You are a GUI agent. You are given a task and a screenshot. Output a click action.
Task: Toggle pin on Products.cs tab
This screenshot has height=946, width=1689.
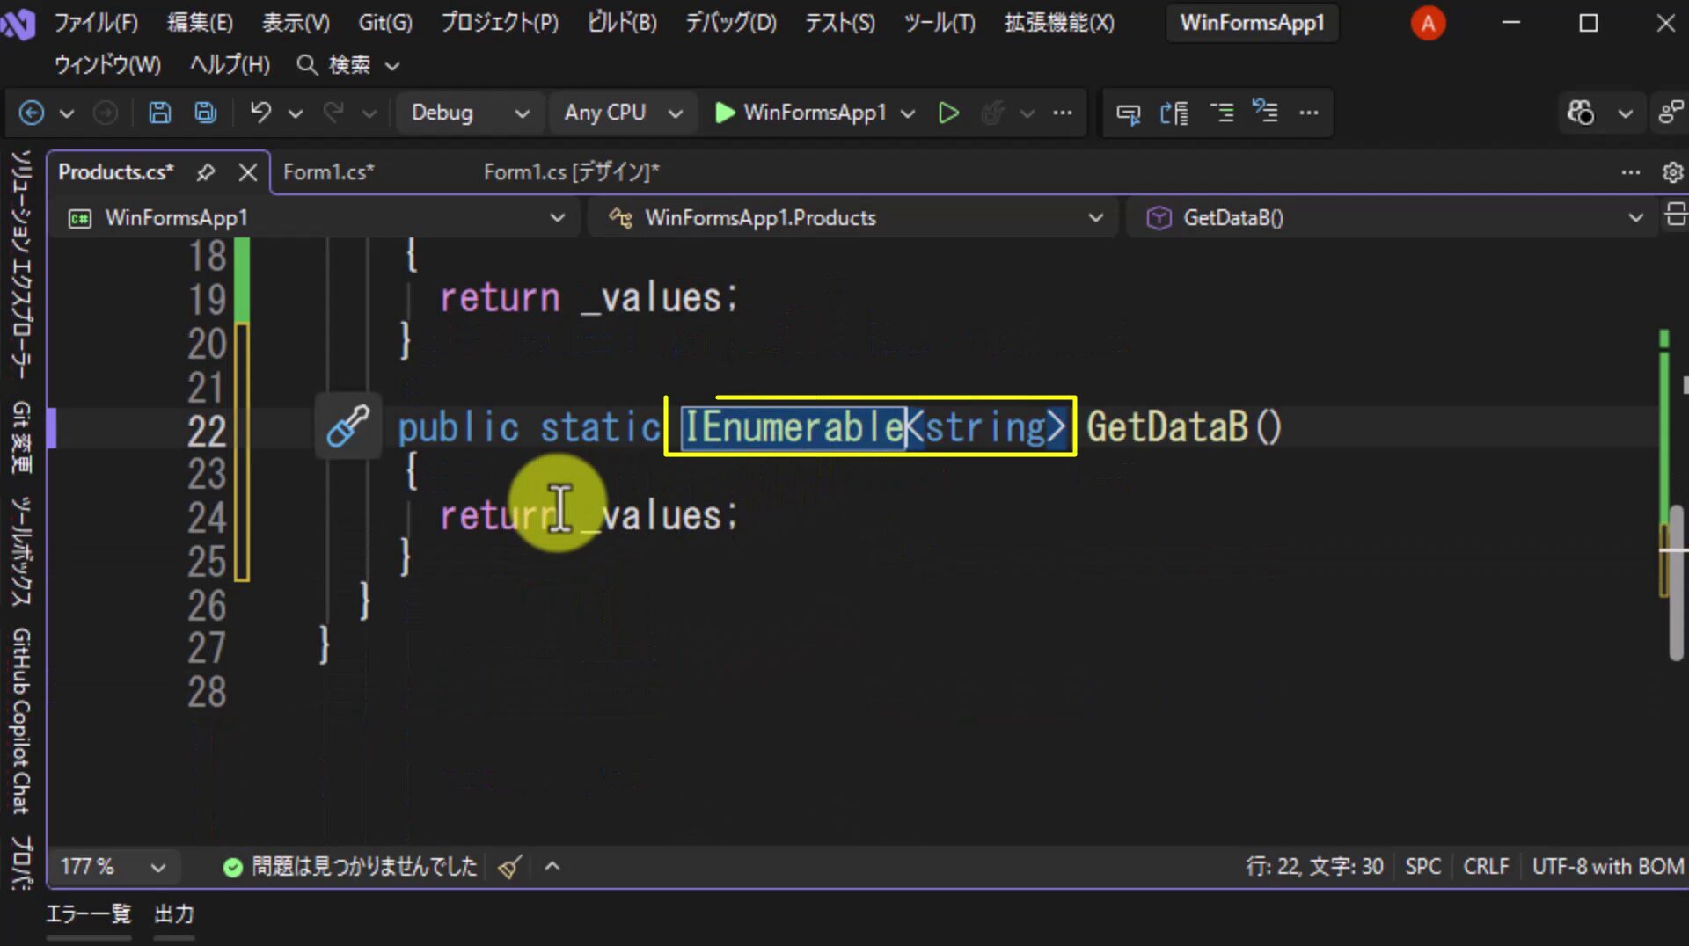tap(206, 172)
